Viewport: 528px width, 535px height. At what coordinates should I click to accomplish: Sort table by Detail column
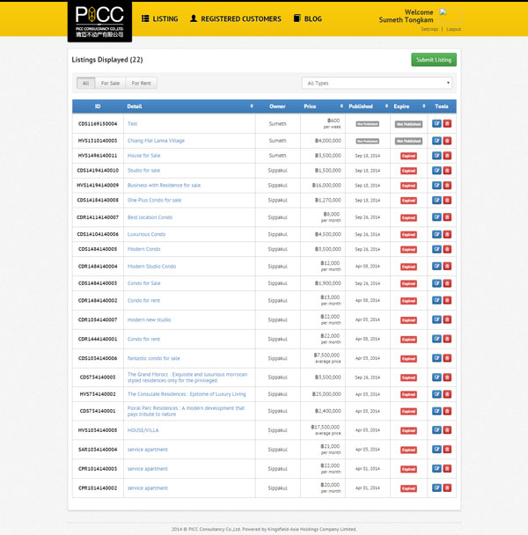(x=252, y=106)
